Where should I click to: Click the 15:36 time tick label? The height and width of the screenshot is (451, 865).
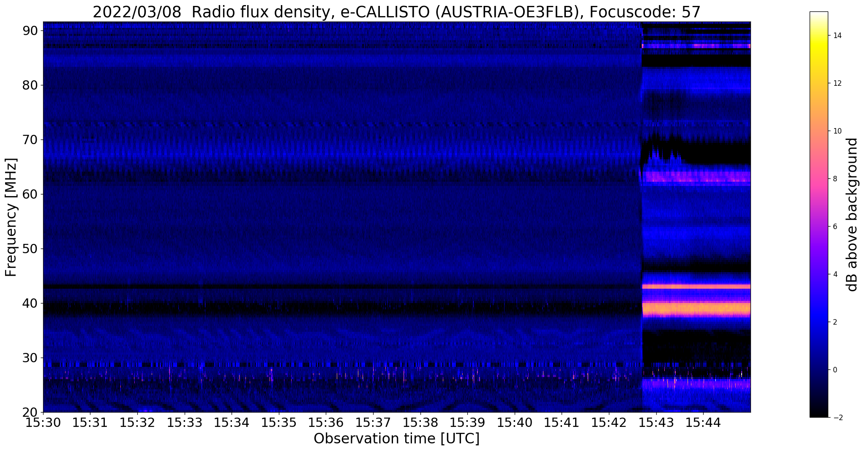click(326, 423)
